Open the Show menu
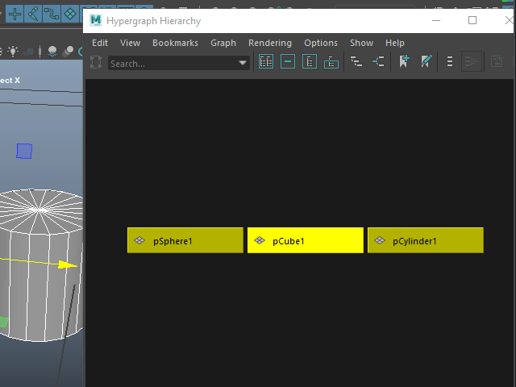The width and height of the screenshot is (516, 387). 361,43
